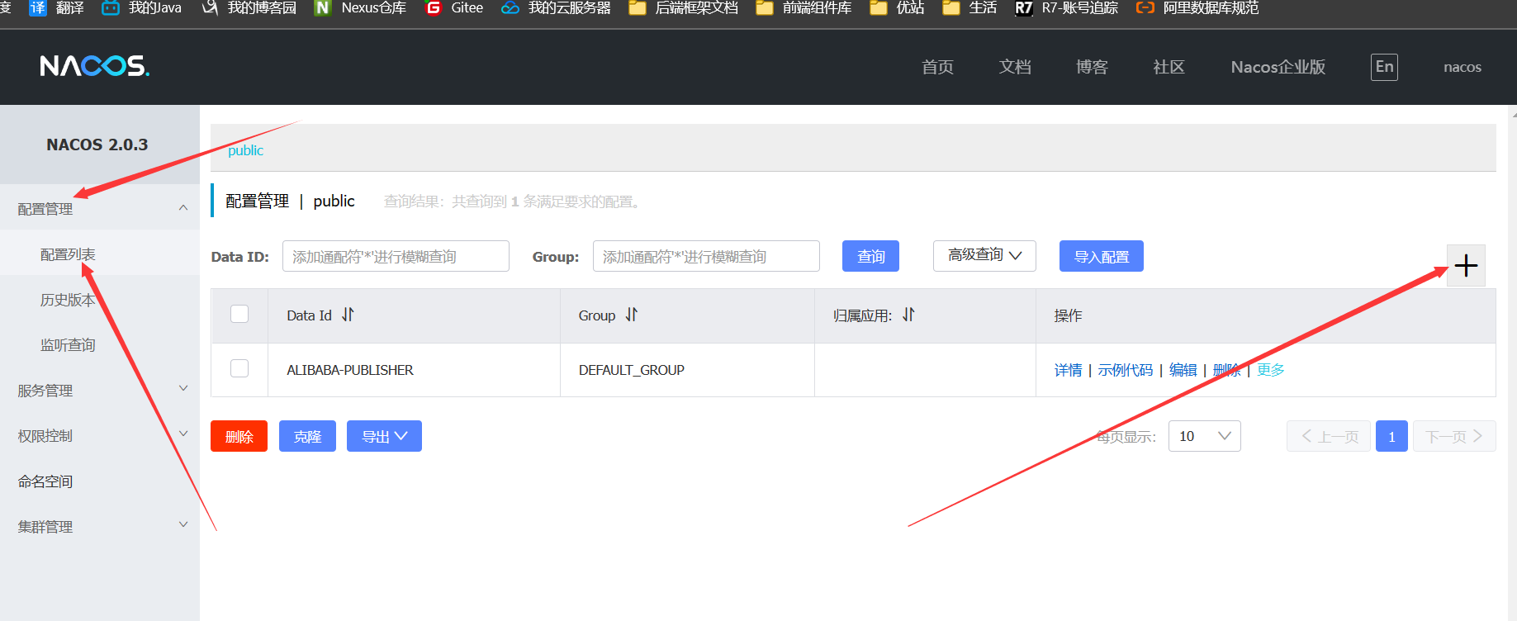Open the 导出 dropdown button
The width and height of the screenshot is (1517, 621).
click(384, 436)
